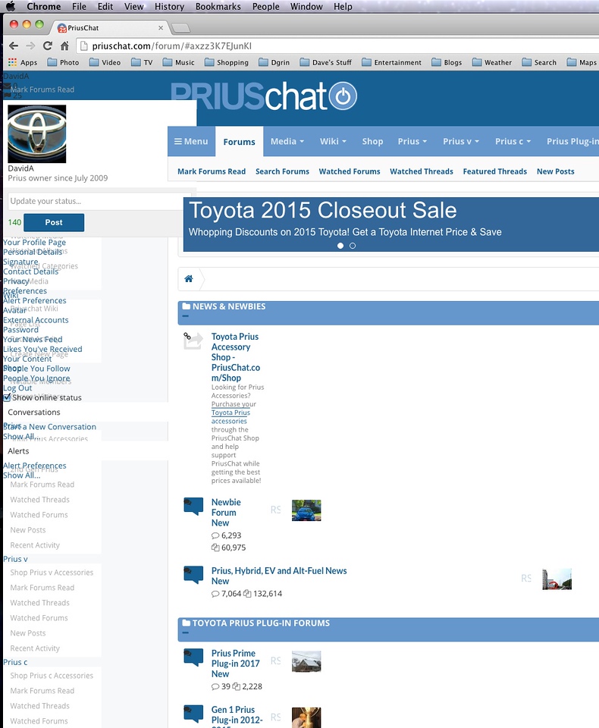The height and width of the screenshot is (728, 599).
Task: Click the Accessory Shop link-forum icon
Action: coord(193,340)
